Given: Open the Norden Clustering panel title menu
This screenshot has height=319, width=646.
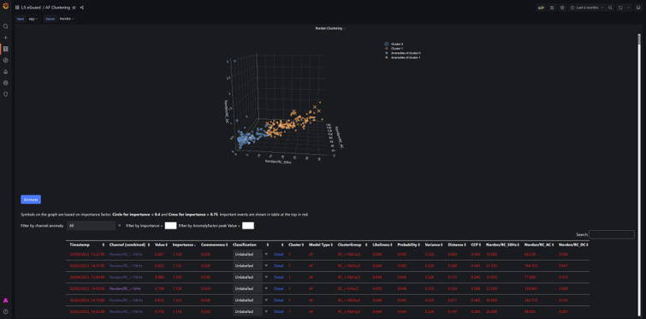Looking at the screenshot, I should [x=330, y=28].
